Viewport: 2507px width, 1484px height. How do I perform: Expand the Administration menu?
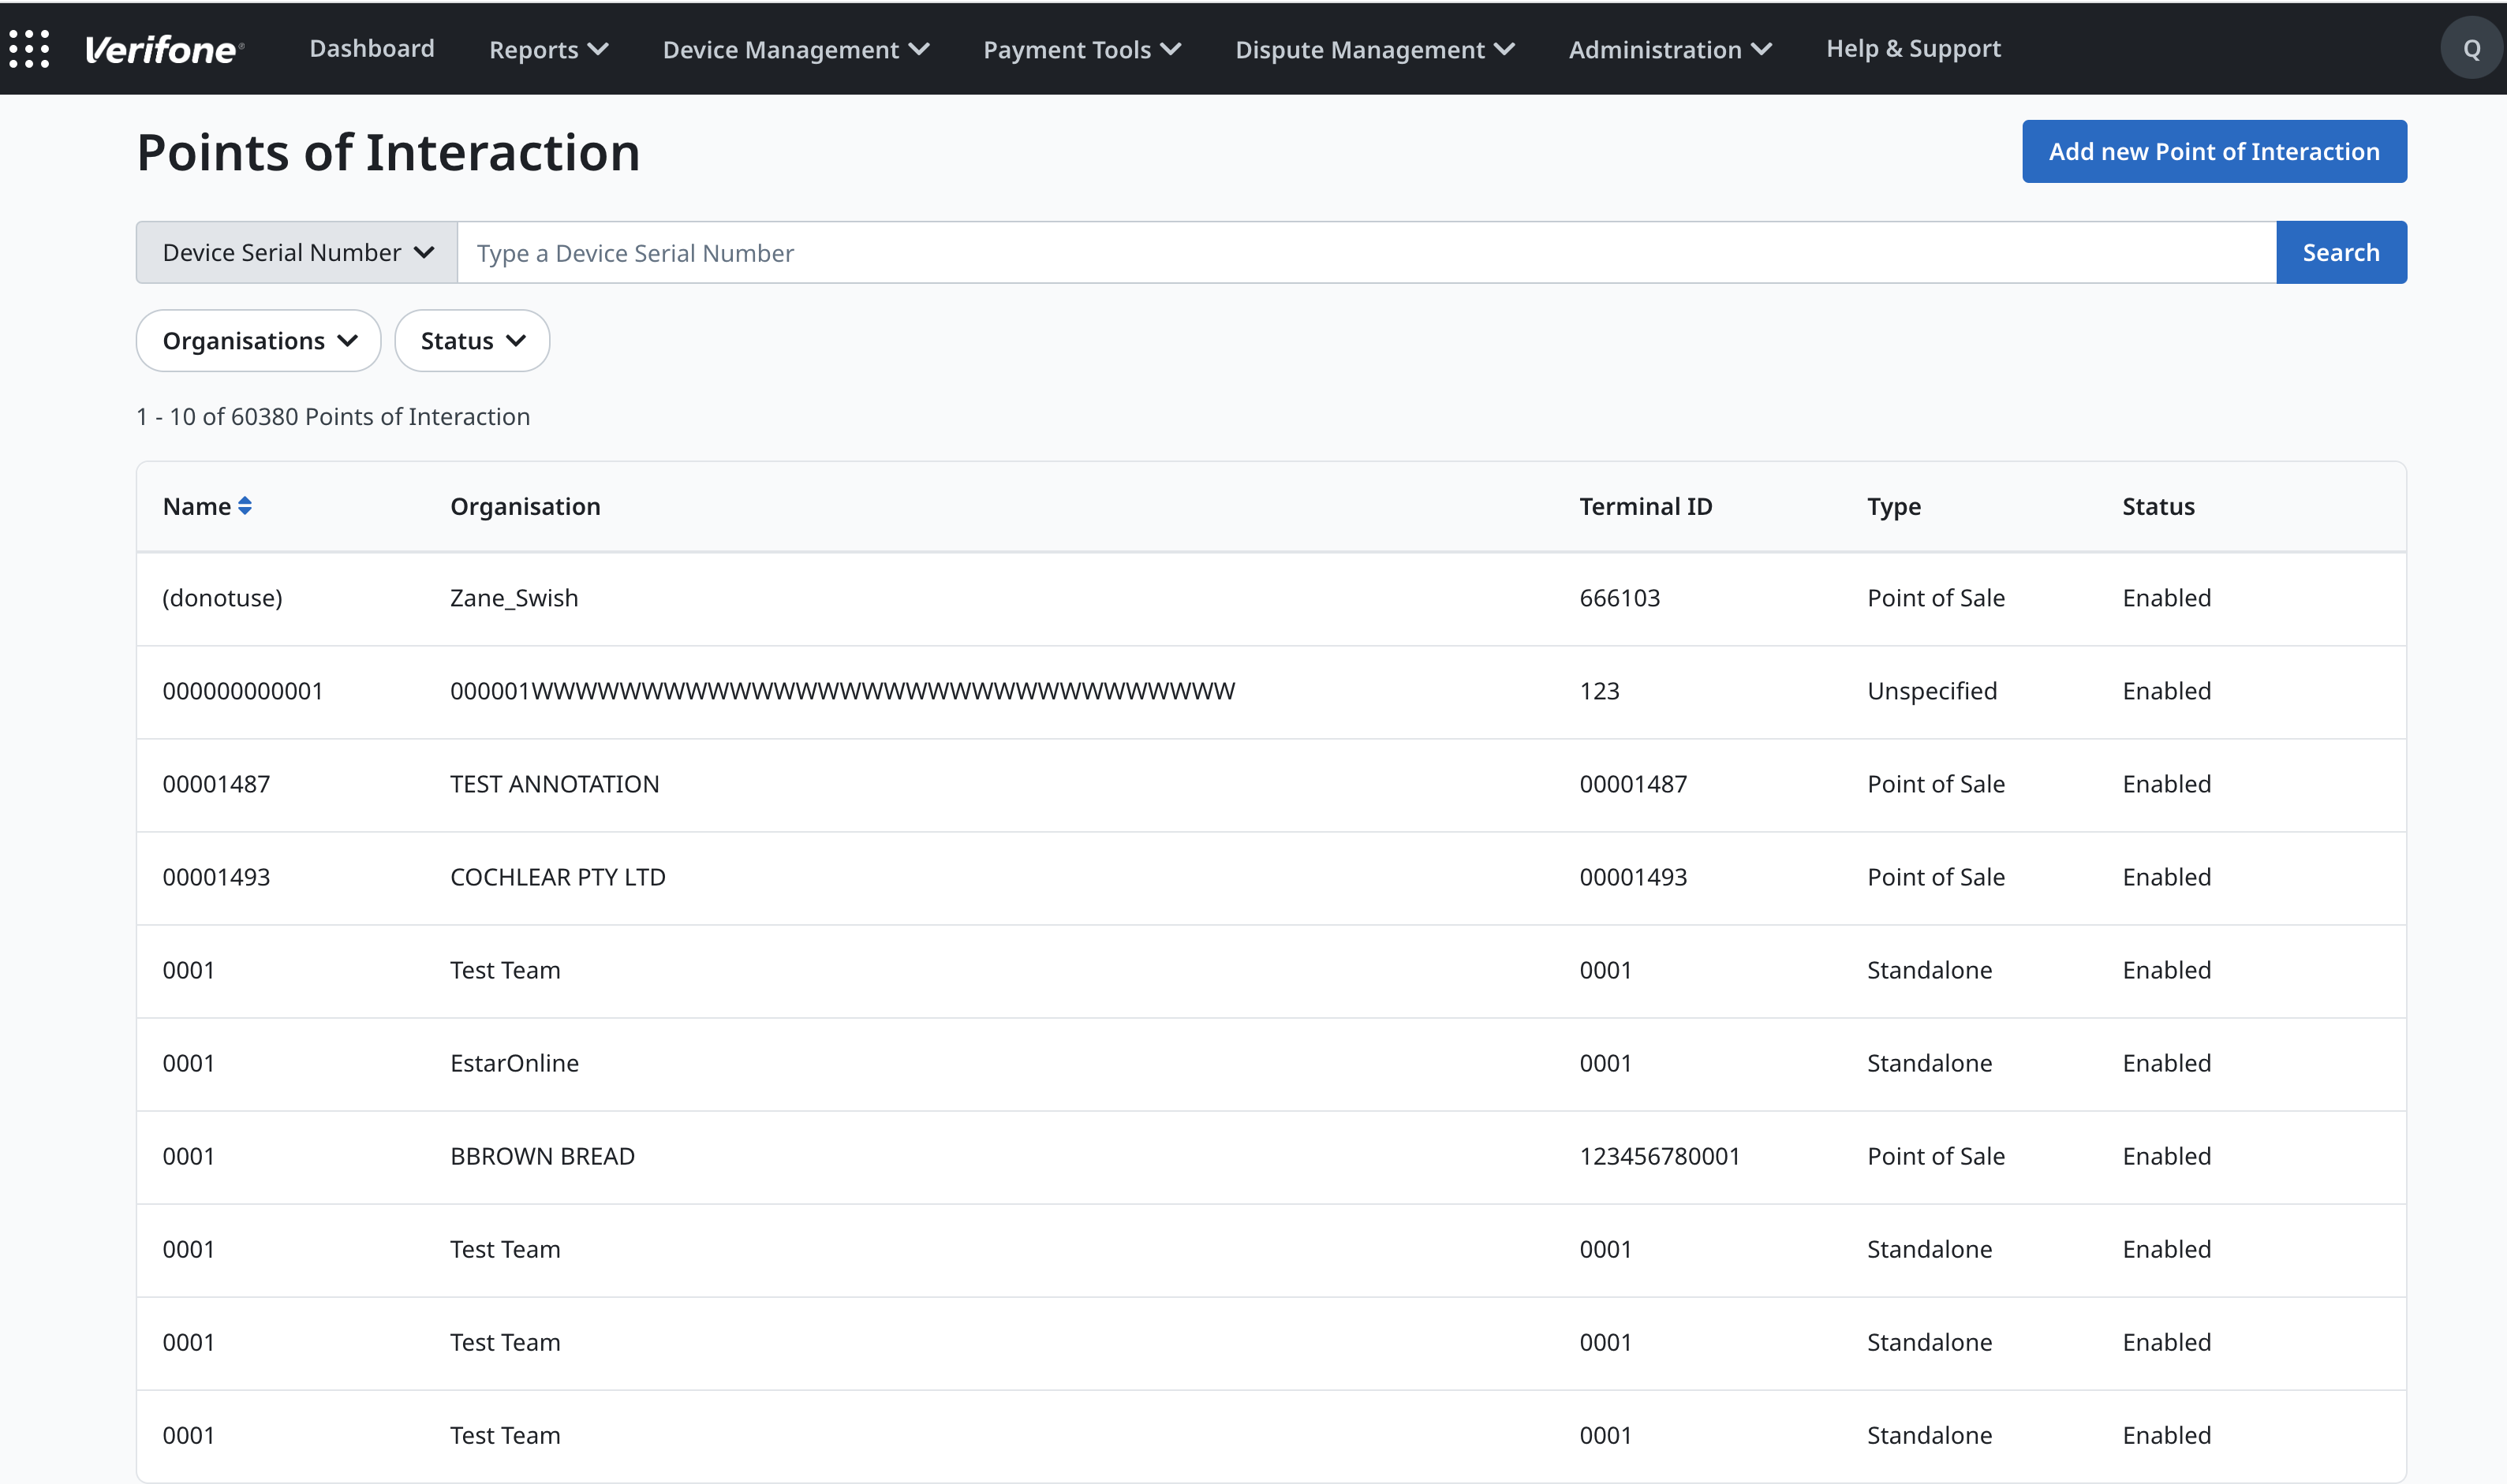(x=1670, y=49)
